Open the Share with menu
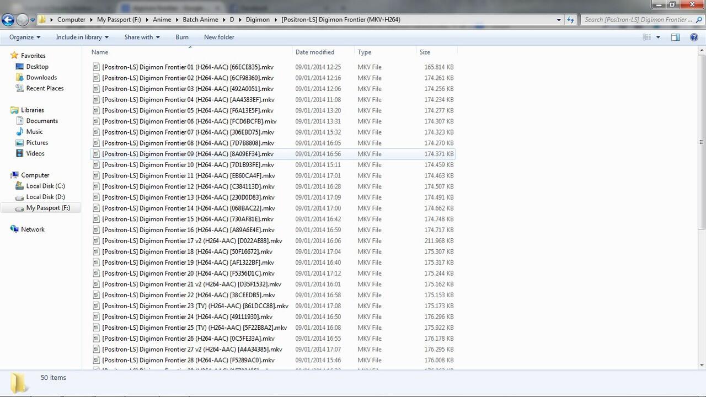The height and width of the screenshot is (397, 706). coord(142,37)
